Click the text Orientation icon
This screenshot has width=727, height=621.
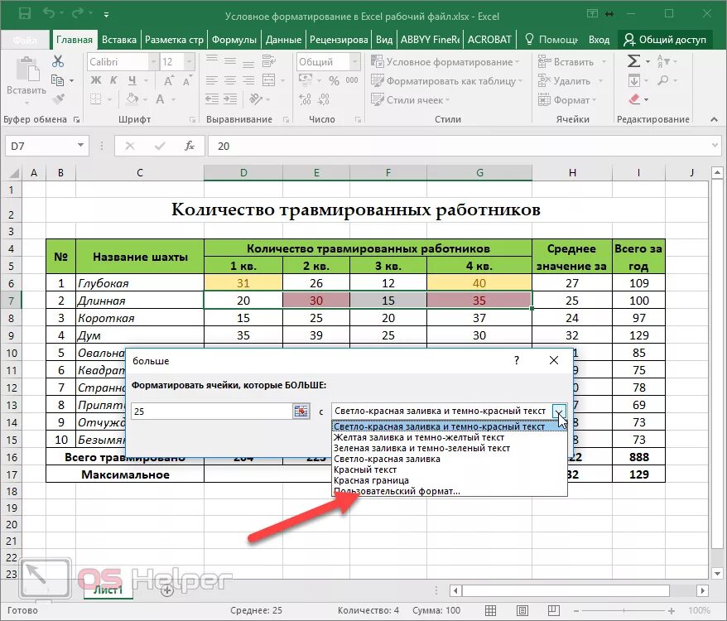pyautogui.click(x=255, y=99)
